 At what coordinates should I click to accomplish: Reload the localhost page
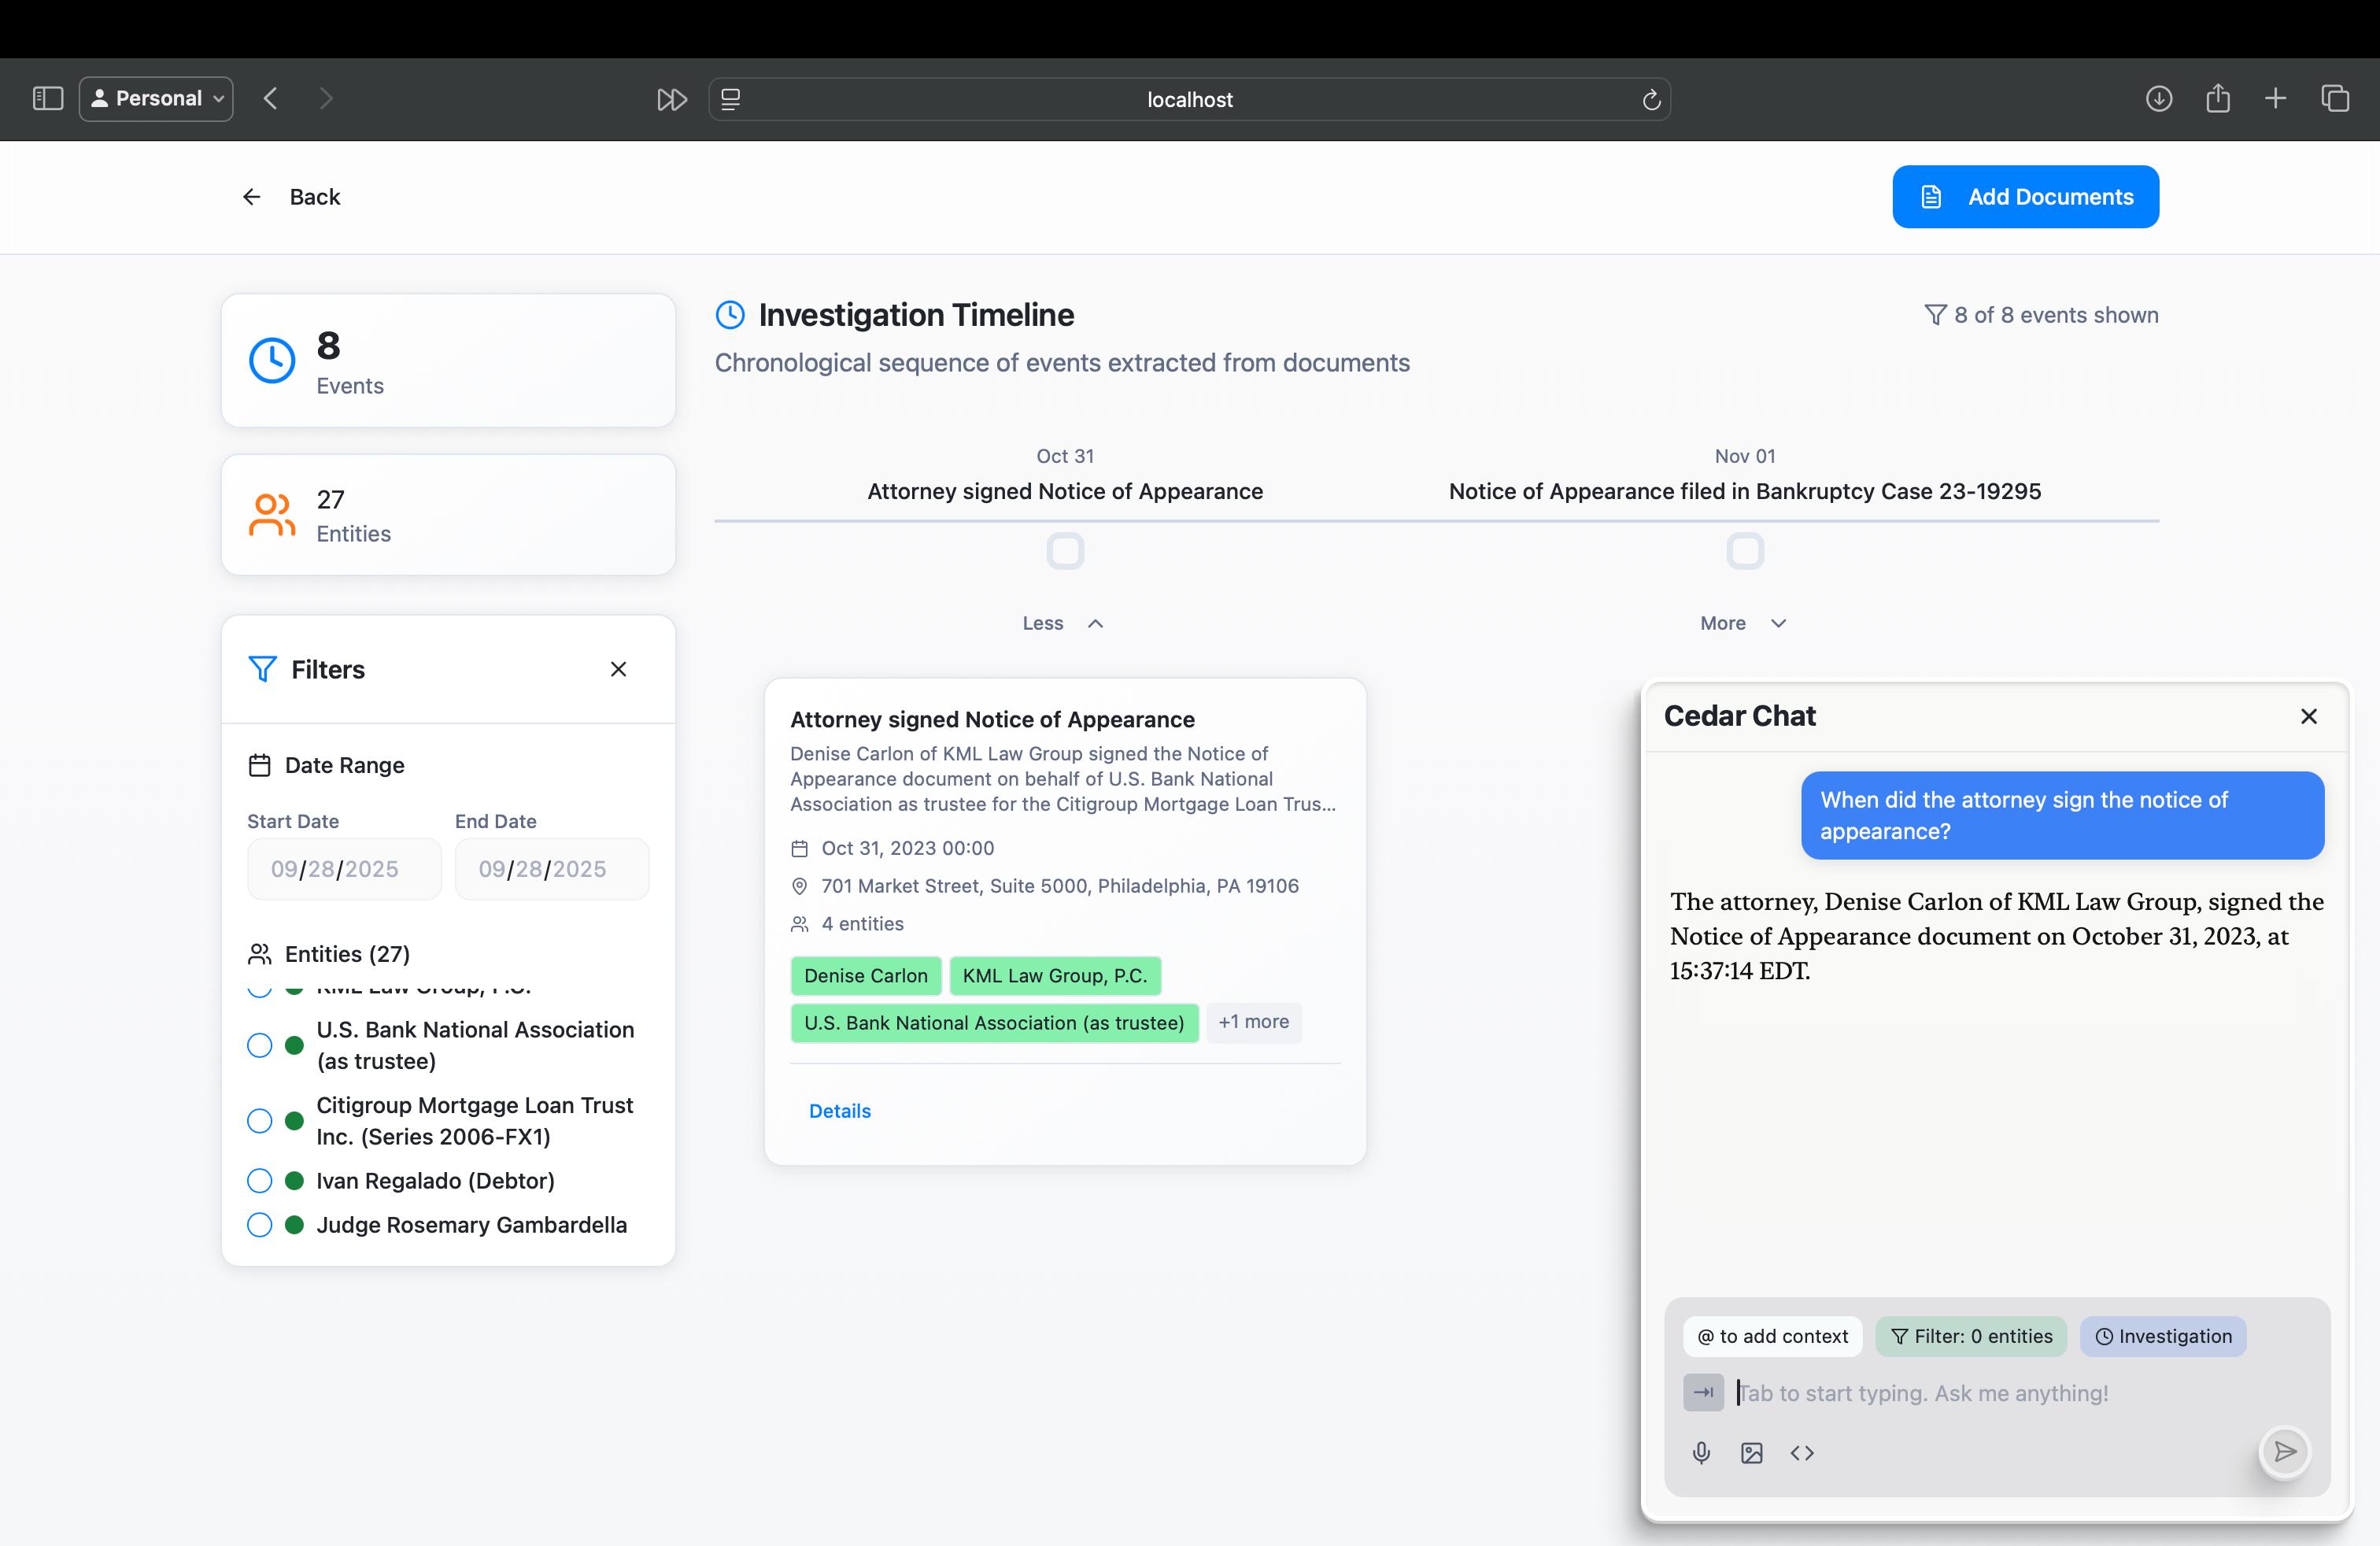coord(1651,99)
